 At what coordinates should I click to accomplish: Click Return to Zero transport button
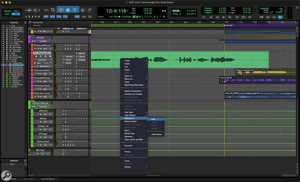click(x=211, y=17)
